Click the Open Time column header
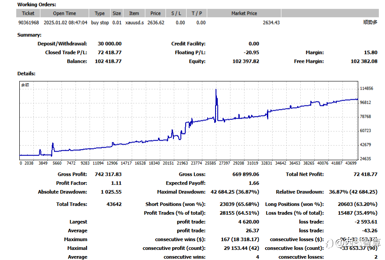 pyautogui.click(x=65, y=14)
